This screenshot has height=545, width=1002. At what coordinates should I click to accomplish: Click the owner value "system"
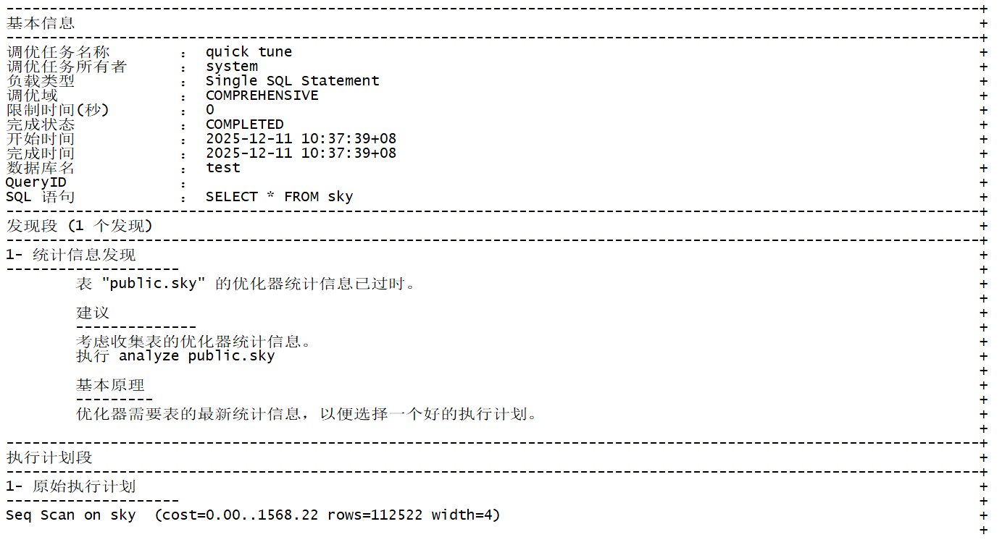tap(231, 67)
